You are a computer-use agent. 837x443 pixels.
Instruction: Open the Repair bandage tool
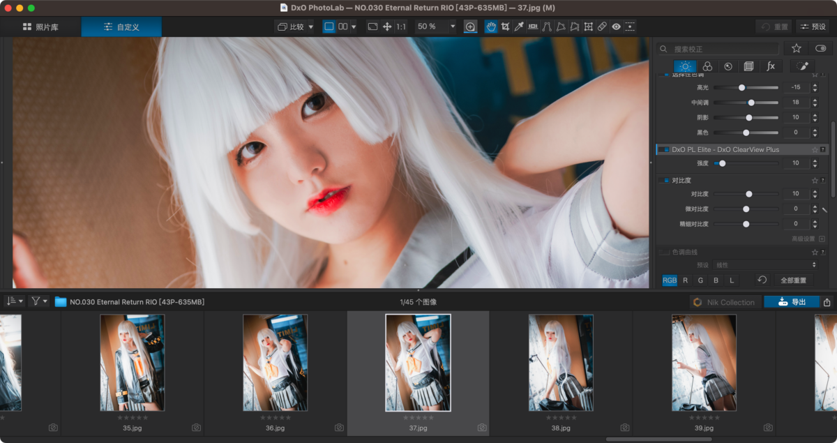point(603,27)
